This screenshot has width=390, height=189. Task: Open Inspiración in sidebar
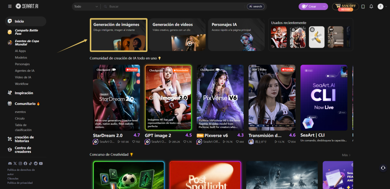(24, 93)
